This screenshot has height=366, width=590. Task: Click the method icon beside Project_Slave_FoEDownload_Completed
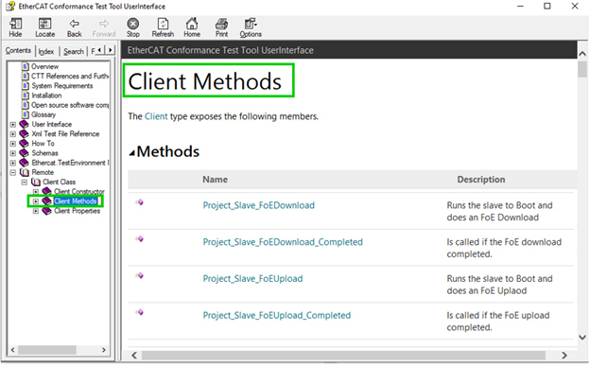[x=140, y=239]
